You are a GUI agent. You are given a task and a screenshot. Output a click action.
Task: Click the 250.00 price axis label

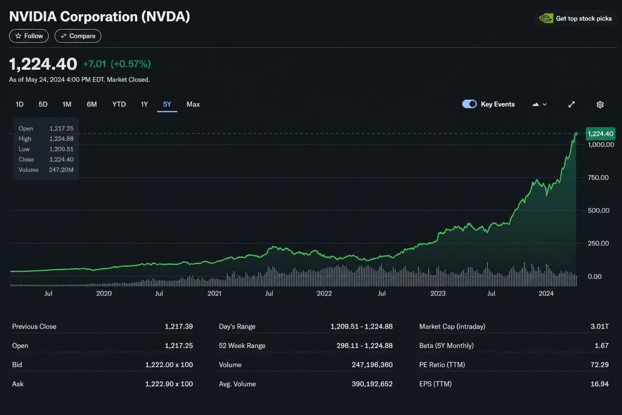coord(598,243)
